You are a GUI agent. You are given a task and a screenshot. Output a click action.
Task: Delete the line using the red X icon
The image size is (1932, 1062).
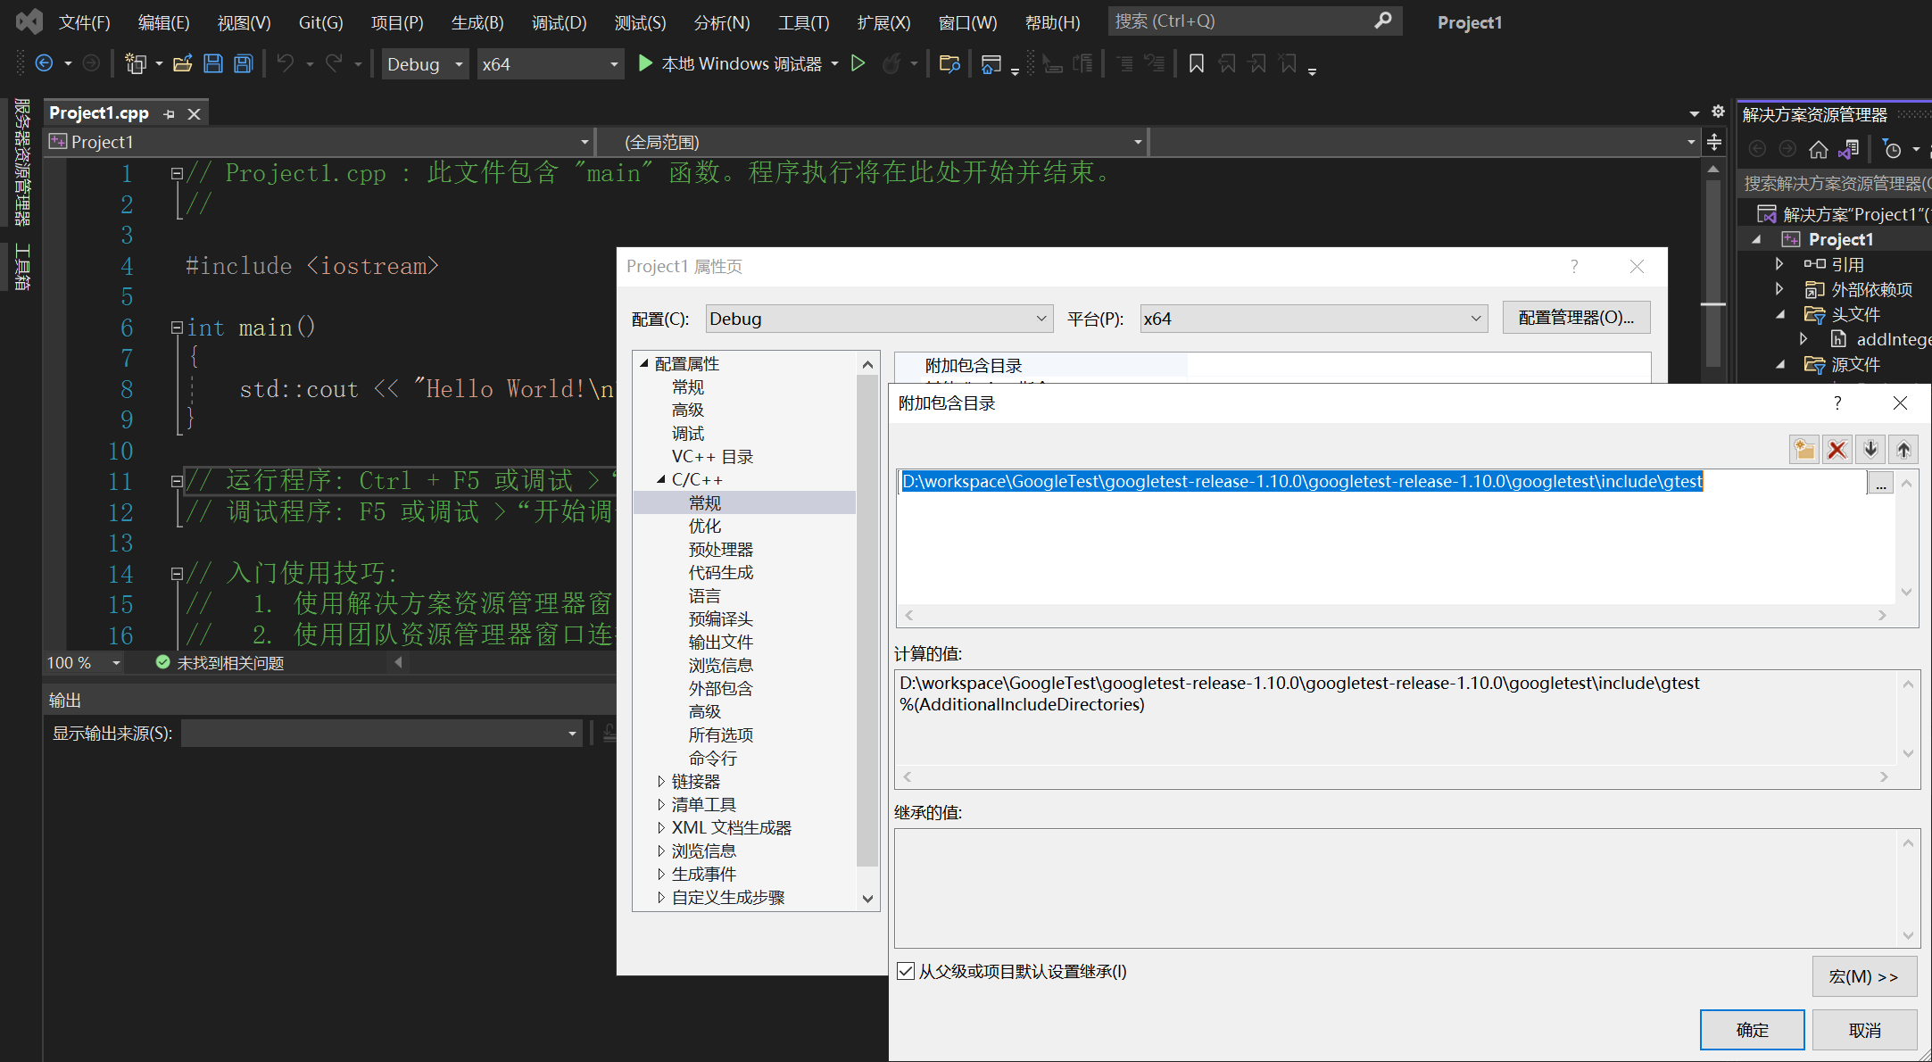(x=1837, y=449)
